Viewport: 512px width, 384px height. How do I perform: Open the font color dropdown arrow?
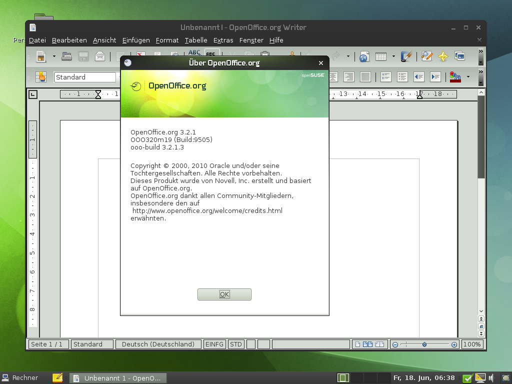(x=467, y=77)
